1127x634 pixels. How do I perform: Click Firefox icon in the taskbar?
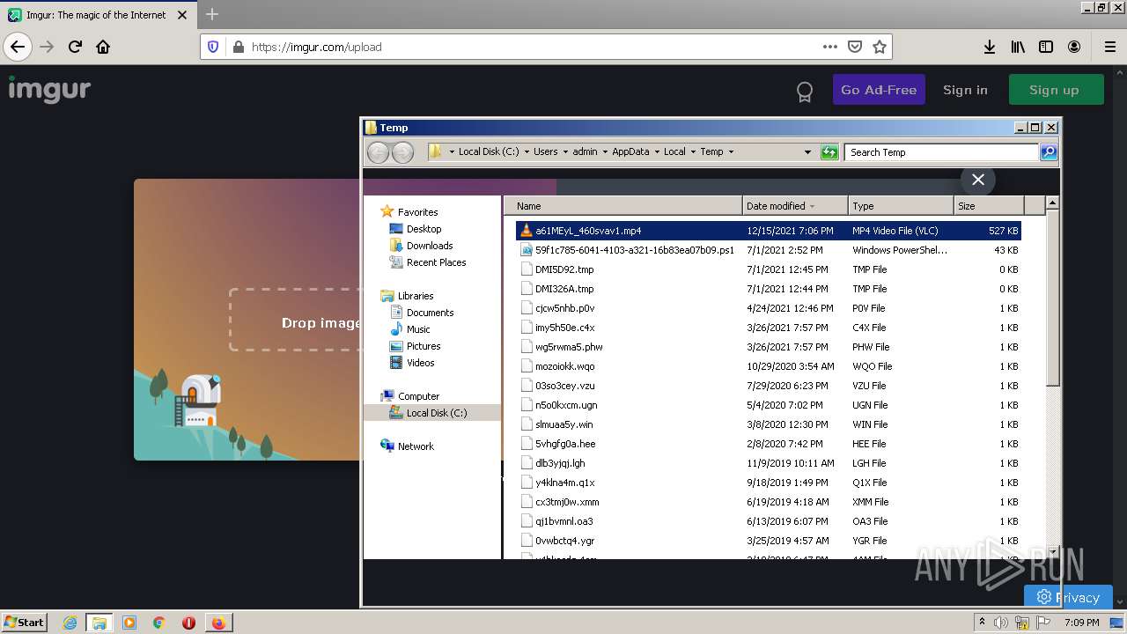point(218,623)
